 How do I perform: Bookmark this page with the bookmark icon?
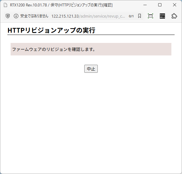140,16
